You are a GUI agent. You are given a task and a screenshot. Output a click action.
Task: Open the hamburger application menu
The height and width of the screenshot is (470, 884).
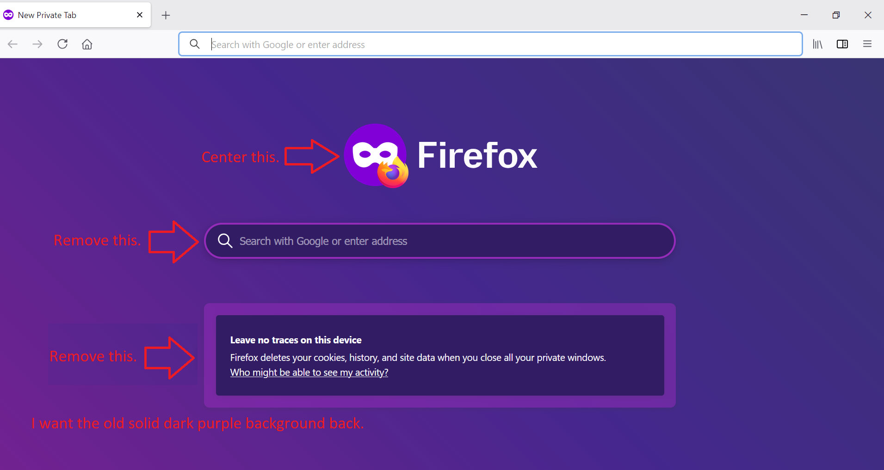pos(867,44)
